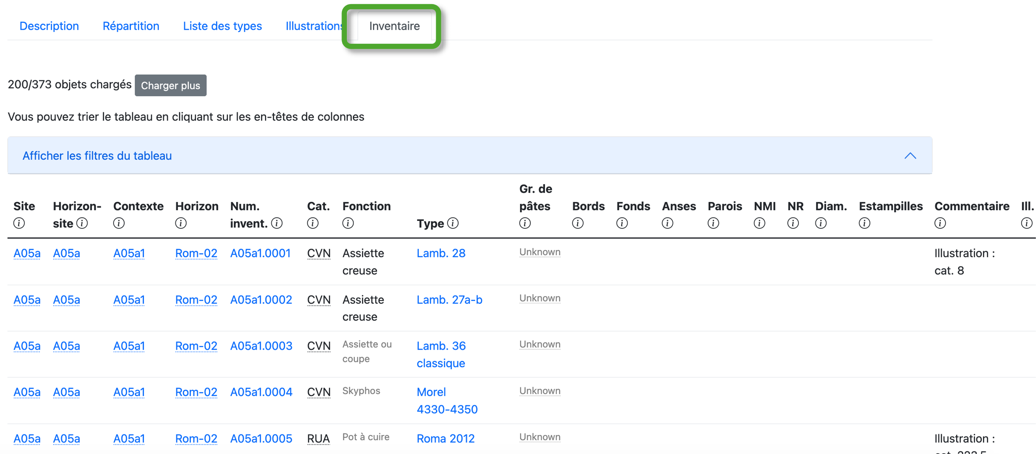The width and height of the screenshot is (1036, 454).
Task: Click info icon under Estampilles header
Action: 864,223
